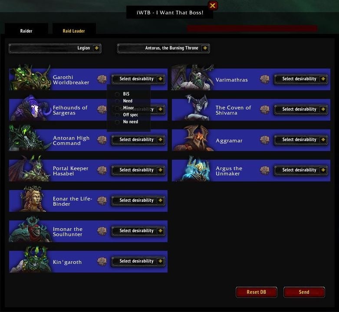
Task: Click the loot bag icon for Garothi Worldbreaker
Action: tap(102, 79)
